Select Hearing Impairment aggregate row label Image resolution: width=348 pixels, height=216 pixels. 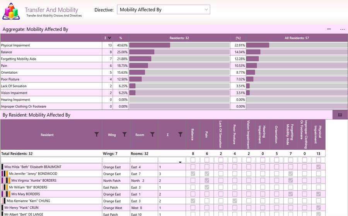point(15,100)
